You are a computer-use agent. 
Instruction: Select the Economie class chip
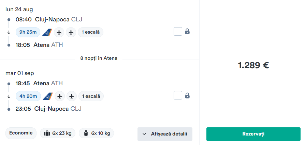[x=21, y=133]
